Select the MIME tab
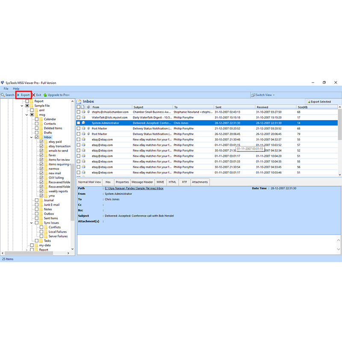Image resolution: width=342 pixels, height=342 pixels. coord(160,182)
